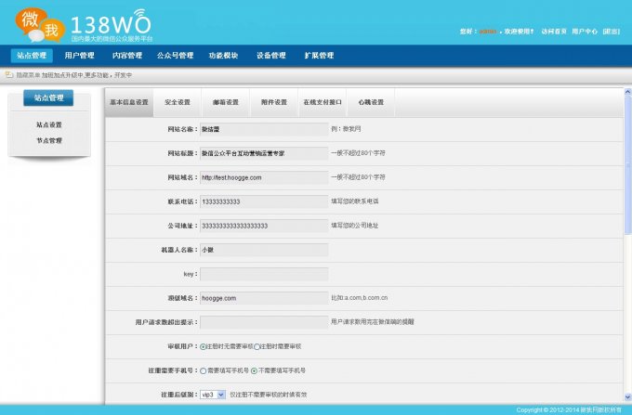Focus the 顶级域名 input field
The image size is (632, 415).
(x=264, y=298)
